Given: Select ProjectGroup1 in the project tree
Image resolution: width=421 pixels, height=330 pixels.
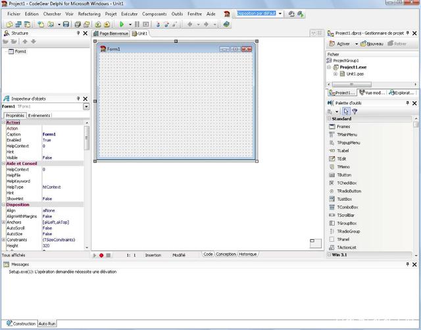Looking at the screenshot, I should 343,60.
